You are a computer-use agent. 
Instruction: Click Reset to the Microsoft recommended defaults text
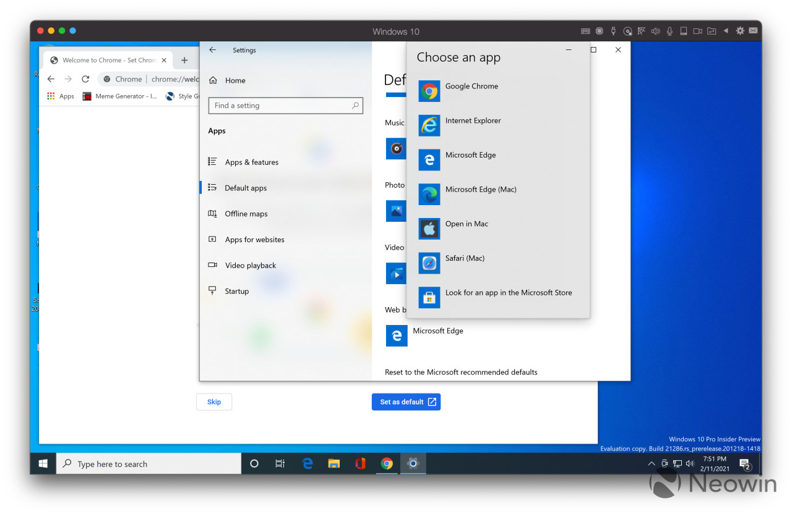pyautogui.click(x=461, y=372)
